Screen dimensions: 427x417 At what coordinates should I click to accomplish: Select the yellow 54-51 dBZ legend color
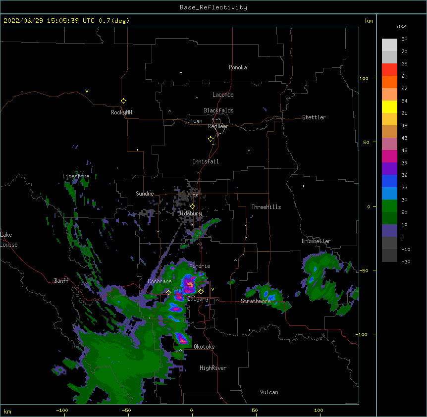[x=389, y=106]
